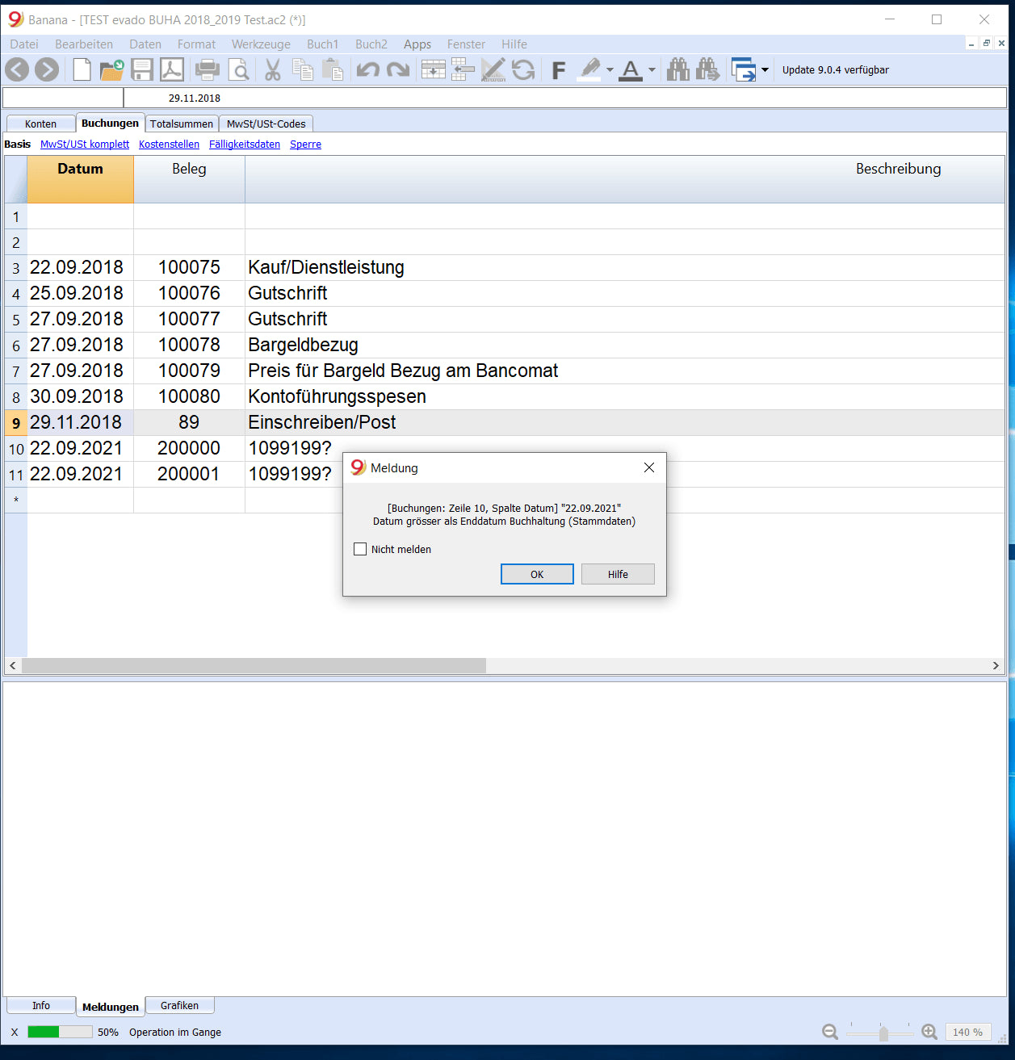Save the file with the floppy disk icon
The image size is (1015, 1060).
tap(142, 70)
